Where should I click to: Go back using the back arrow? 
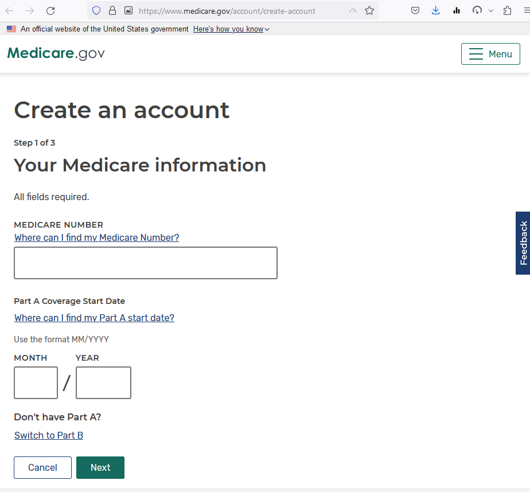(9, 10)
